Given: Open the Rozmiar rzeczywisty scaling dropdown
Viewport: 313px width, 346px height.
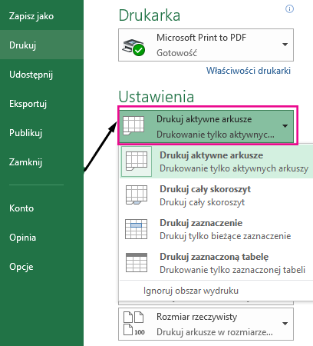Looking at the screenshot, I should (206, 324).
